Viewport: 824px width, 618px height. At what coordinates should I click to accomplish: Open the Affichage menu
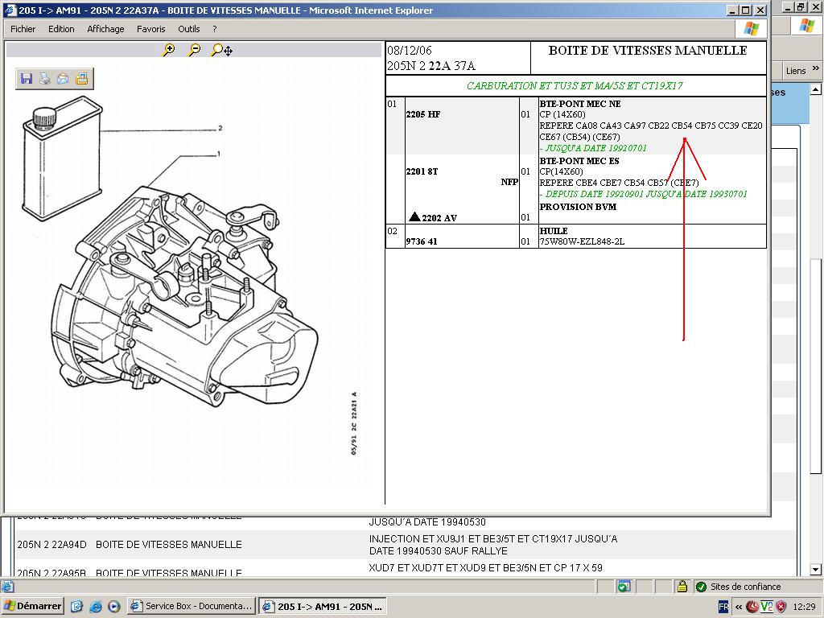105,29
